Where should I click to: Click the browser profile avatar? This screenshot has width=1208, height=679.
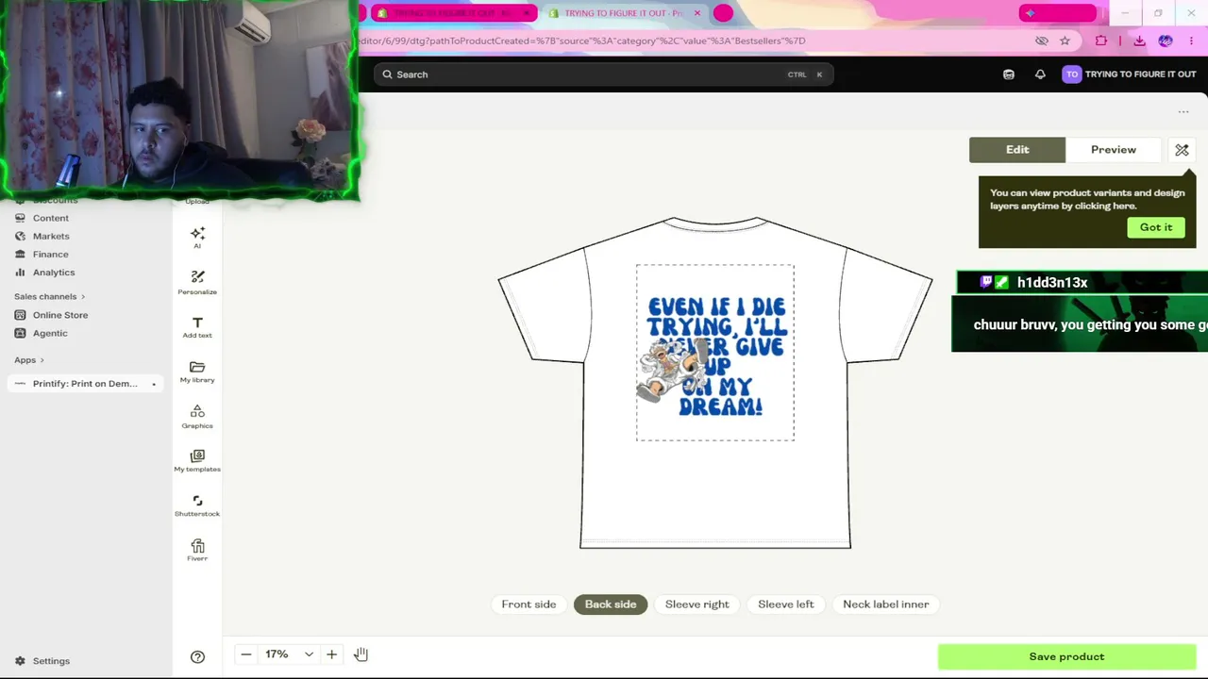point(1166,41)
